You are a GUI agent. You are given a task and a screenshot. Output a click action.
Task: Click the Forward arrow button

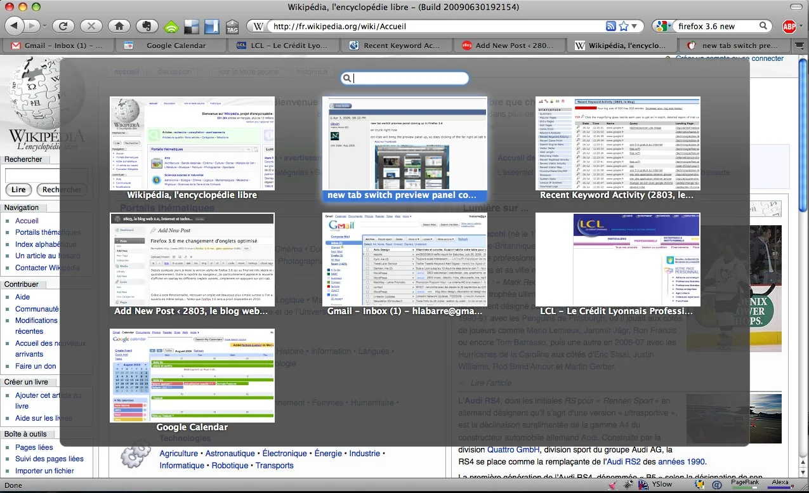click(x=32, y=26)
